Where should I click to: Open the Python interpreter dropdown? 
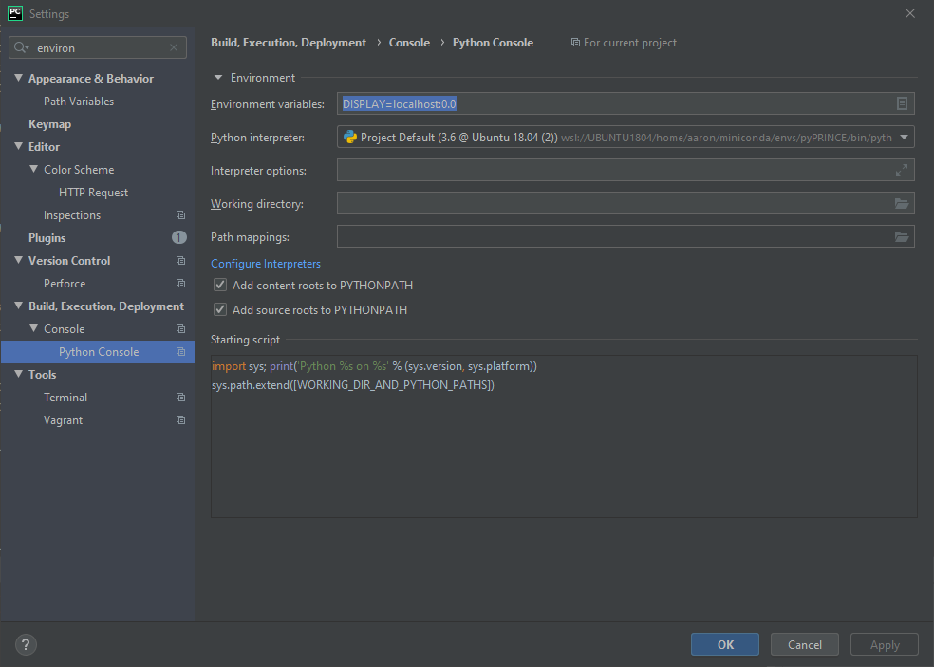pos(905,137)
